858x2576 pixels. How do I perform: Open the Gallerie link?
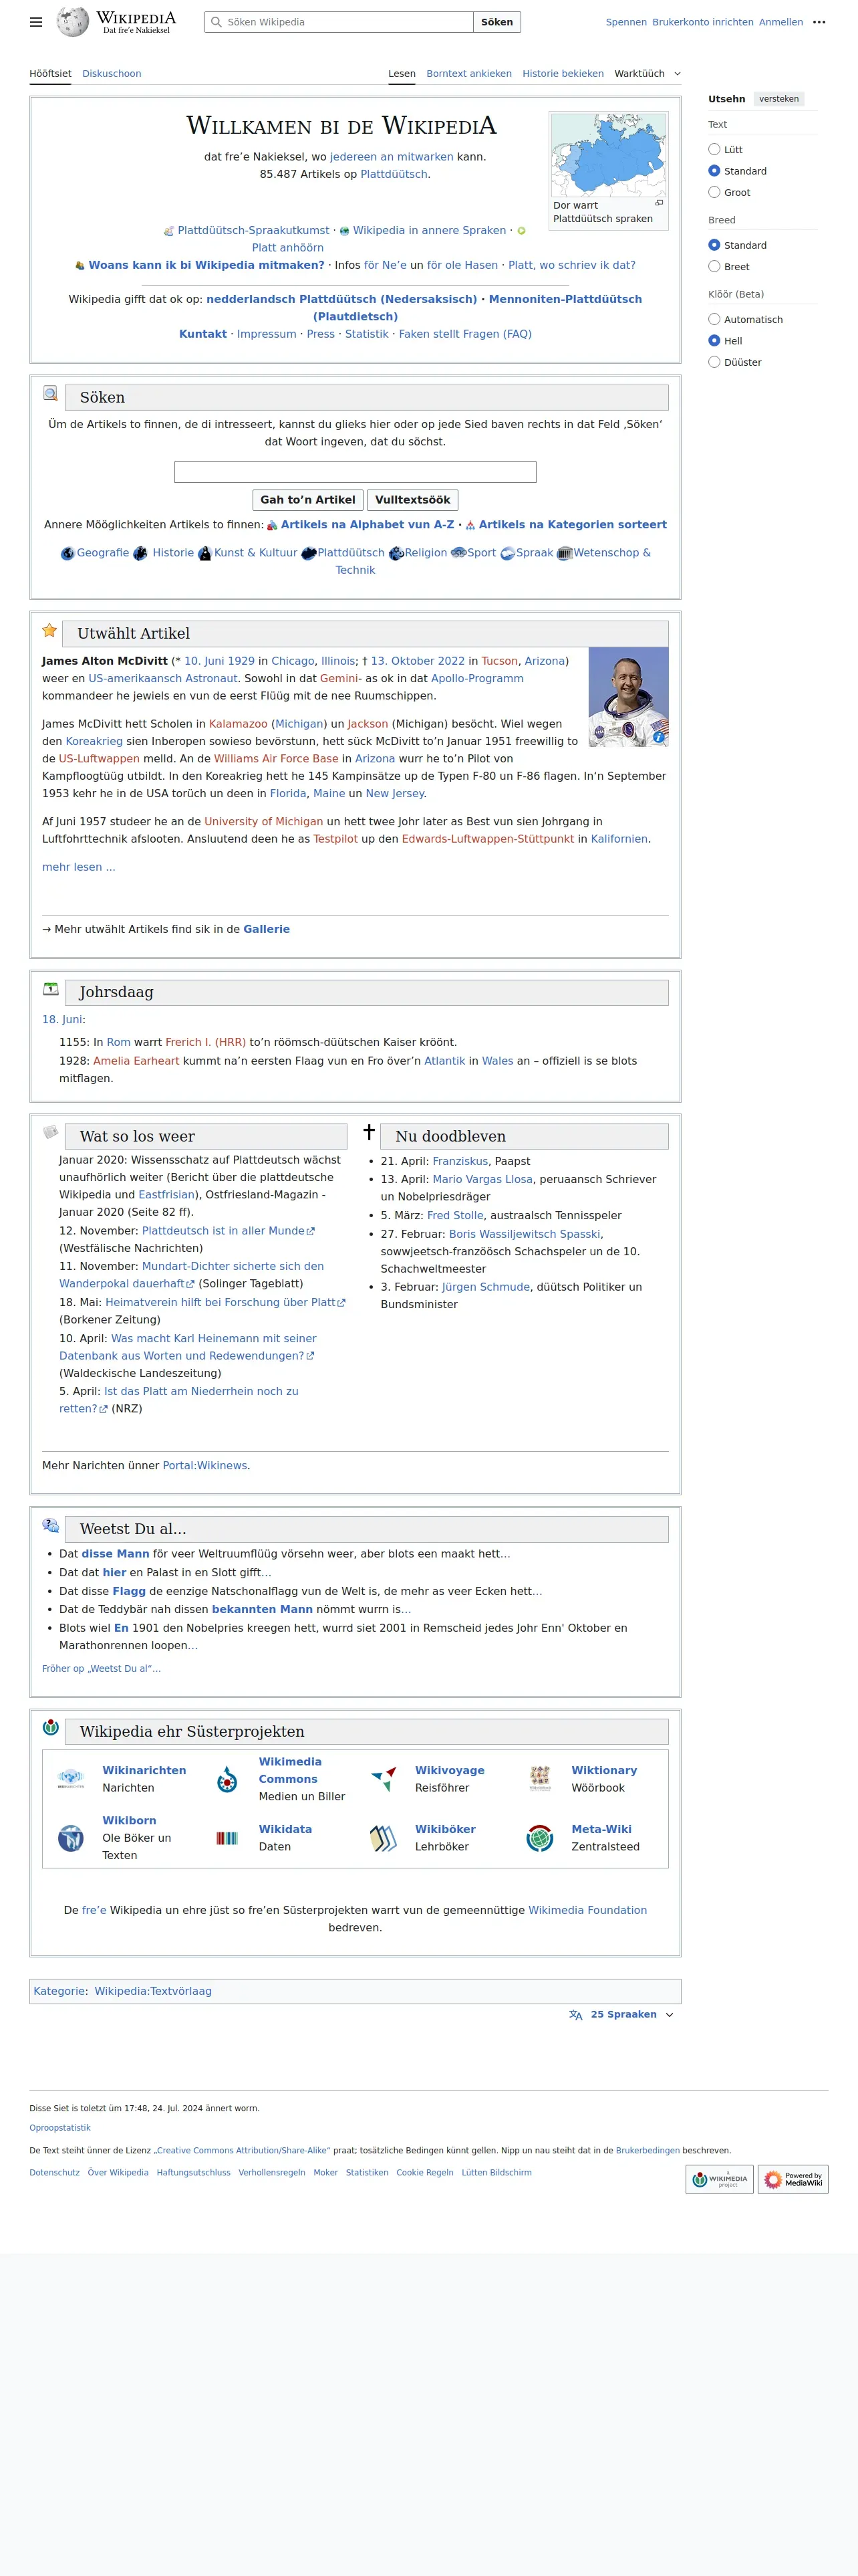[267, 929]
